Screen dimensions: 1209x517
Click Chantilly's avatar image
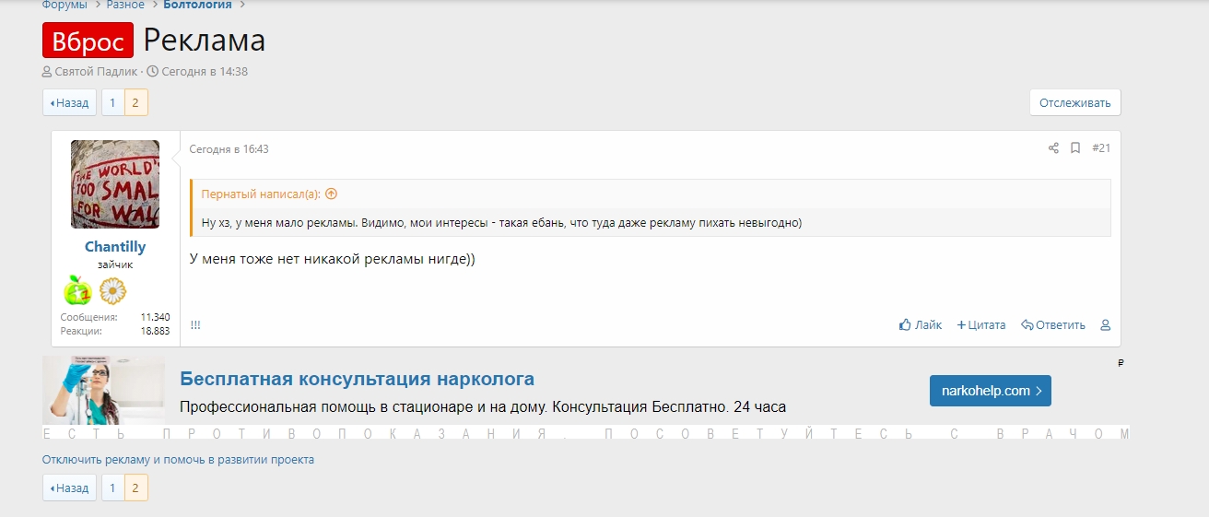pyautogui.click(x=115, y=184)
